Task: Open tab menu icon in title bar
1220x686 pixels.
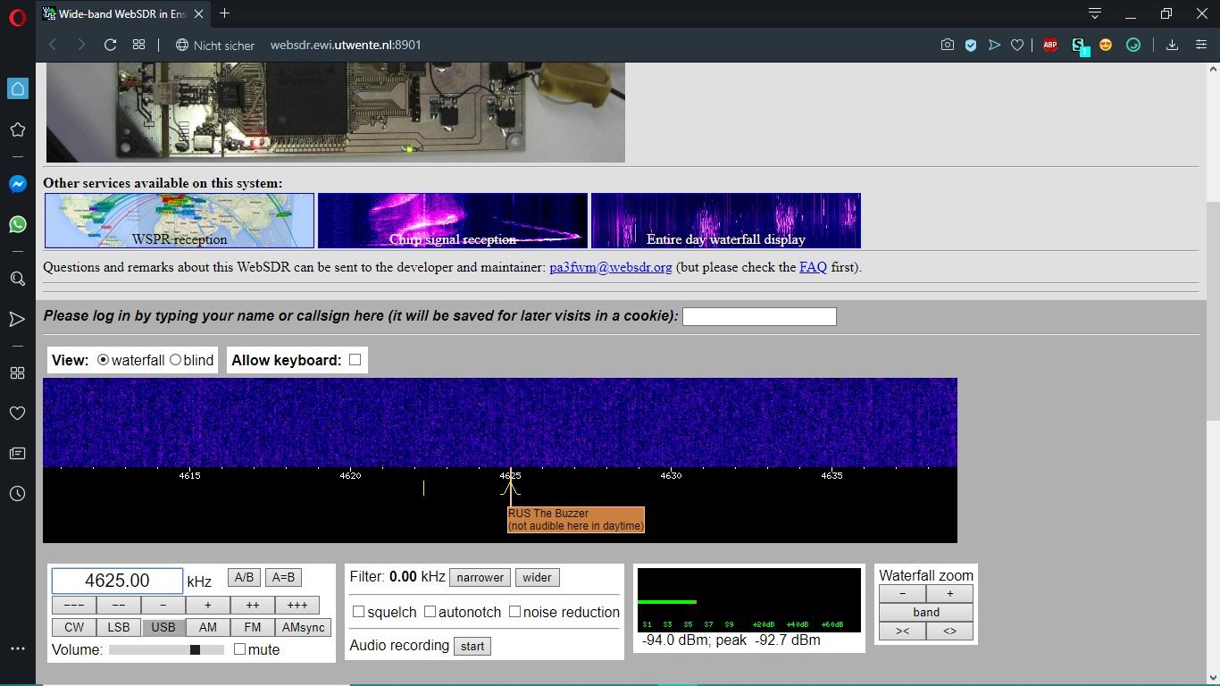Action: point(1094,13)
